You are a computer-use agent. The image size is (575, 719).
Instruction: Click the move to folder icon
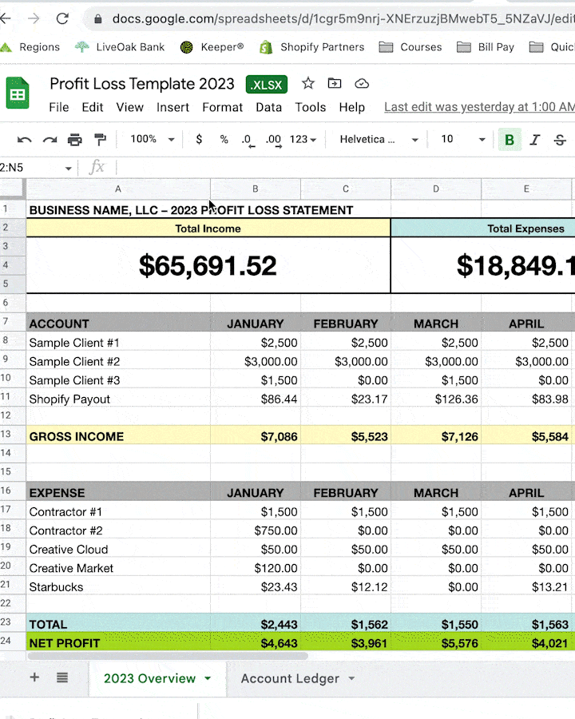coord(335,83)
